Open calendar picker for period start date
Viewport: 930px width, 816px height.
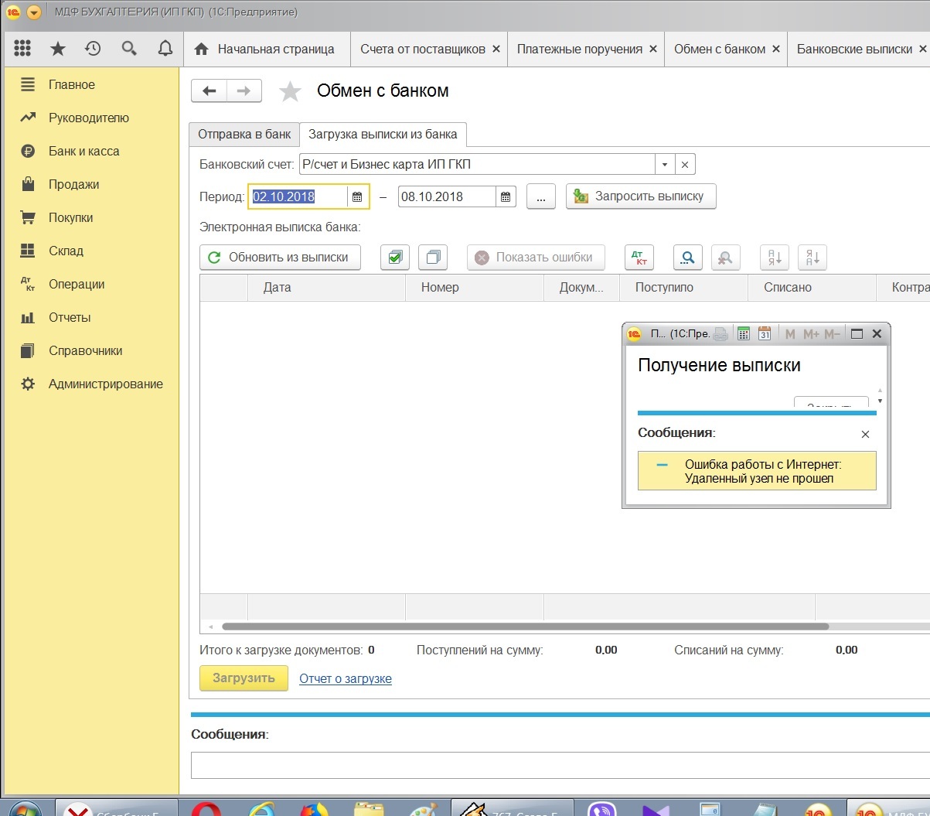pyautogui.click(x=357, y=197)
